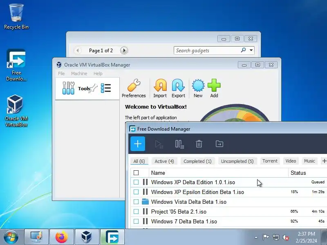This screenshot has width=327, height=245.
Task: Show hidden tray icons arrow
Action: [256, 237]
